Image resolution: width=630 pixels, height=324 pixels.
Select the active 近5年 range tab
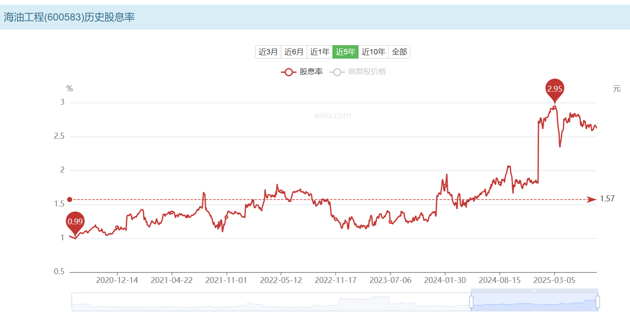pyautogui.click(x=345, y=52)
